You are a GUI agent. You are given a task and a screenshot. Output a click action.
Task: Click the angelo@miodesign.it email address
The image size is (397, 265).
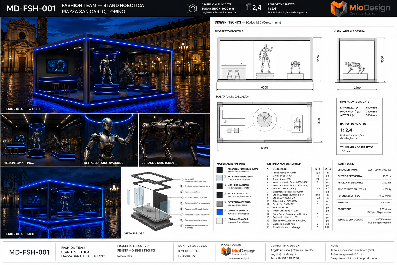(284, 254)
